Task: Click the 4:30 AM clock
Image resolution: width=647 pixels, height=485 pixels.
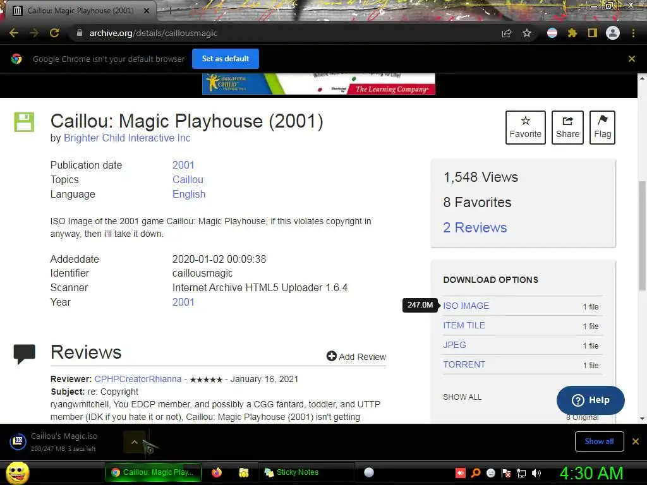Action: pyautogui.click(x=591, y=473)
